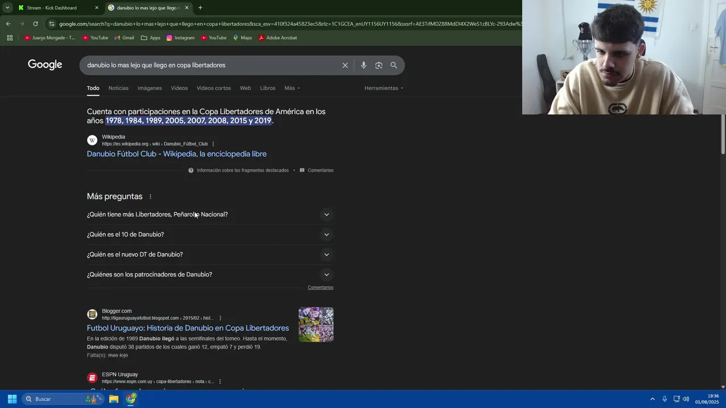The height and width of the screenshot is (408, 726).
Task: Click ESPN Uruguay source name
Action: tap(120, 375)
